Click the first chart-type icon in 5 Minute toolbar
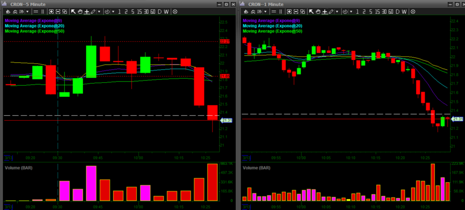Viewport: 465px width, 210px height. [x=8, y=11]
